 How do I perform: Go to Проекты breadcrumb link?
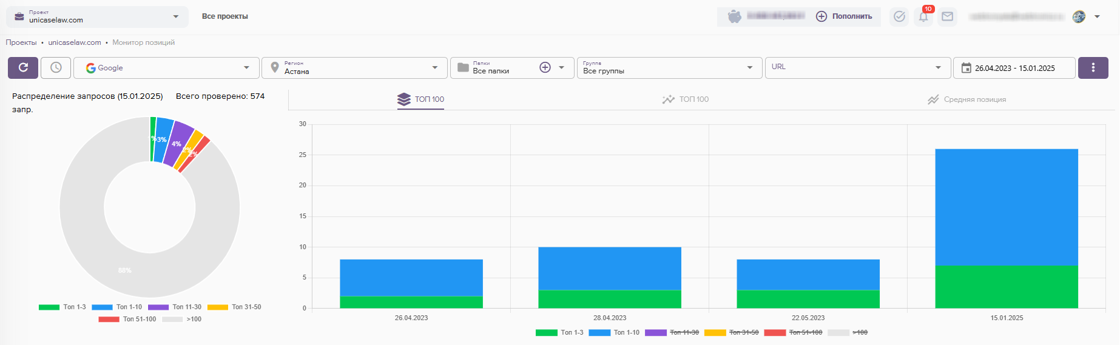click(x=21, y=42)
